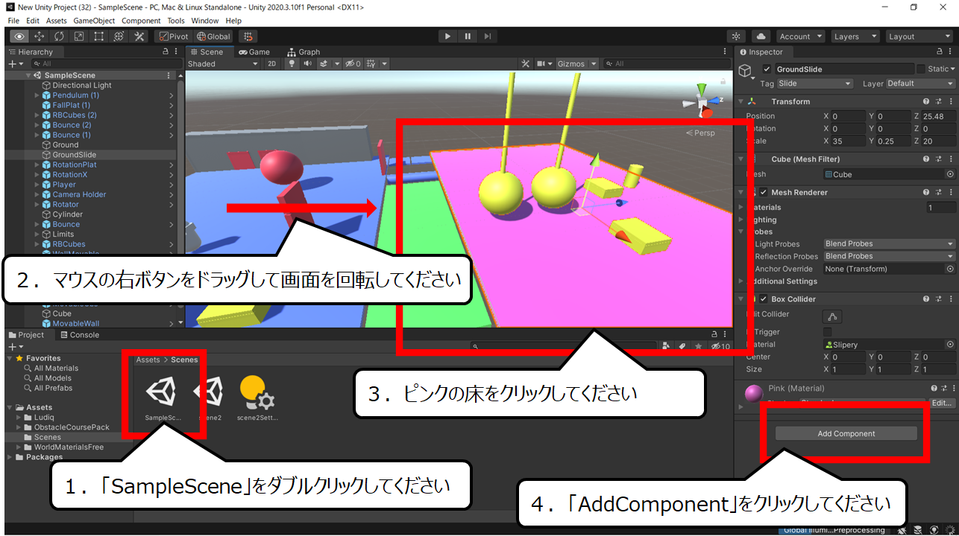Select the Rotate tool

coord(59,36)
